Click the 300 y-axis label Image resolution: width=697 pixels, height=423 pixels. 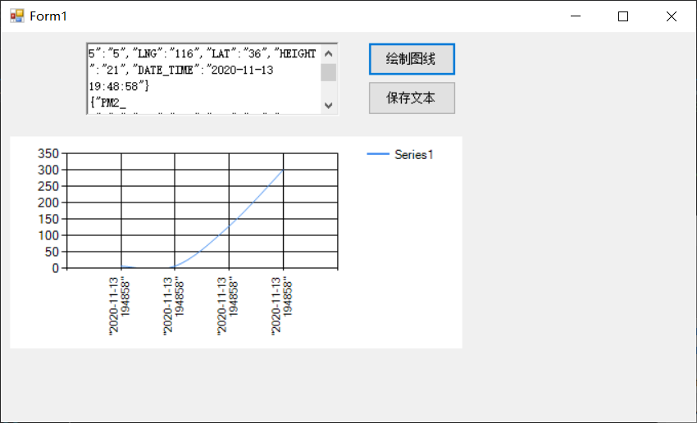coord(48,170)
